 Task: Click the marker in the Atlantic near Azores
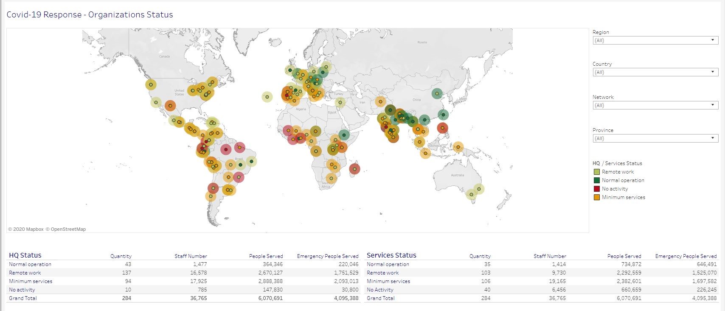pyautogui.click(x=267, y=97)
